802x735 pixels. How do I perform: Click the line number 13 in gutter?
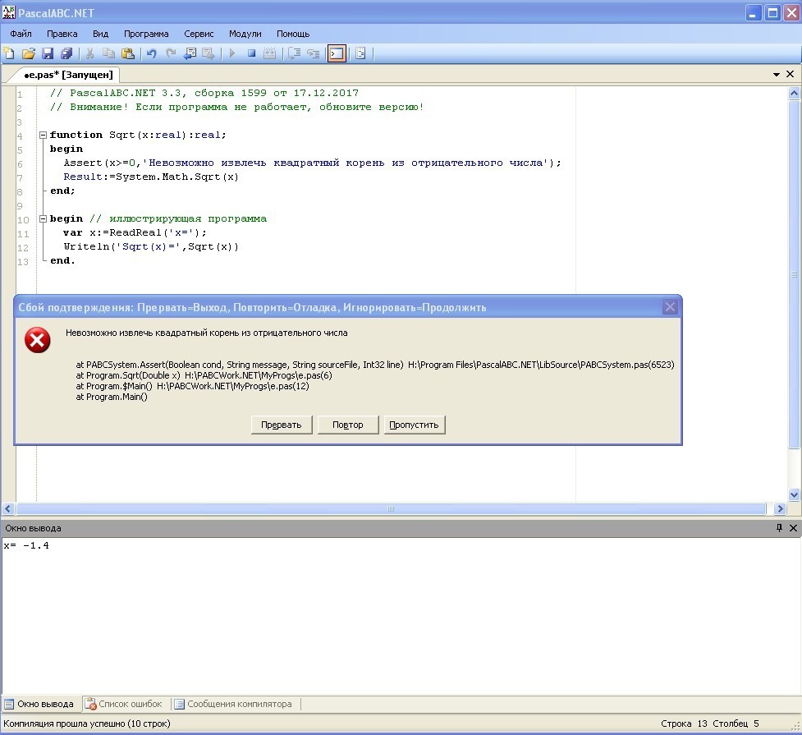23,262
